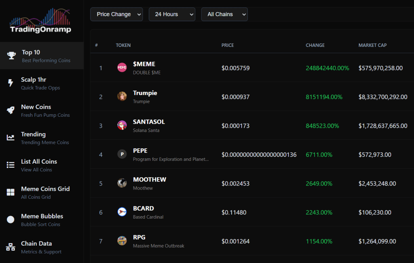The width and height of the screenshot is (414, 263).
Task: Click the Meme Coins Grid icon
Action: coord(11,192)
